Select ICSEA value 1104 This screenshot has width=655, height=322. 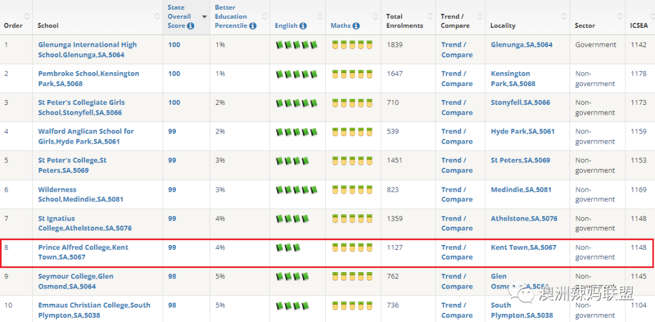coord(638,305)
